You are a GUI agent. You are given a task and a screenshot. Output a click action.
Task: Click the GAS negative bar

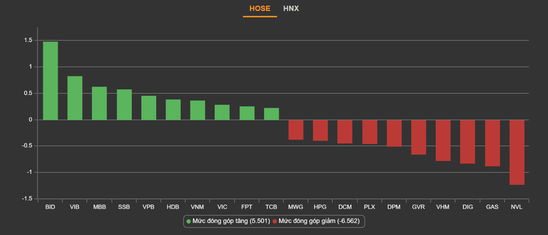(x=492, y=143)
